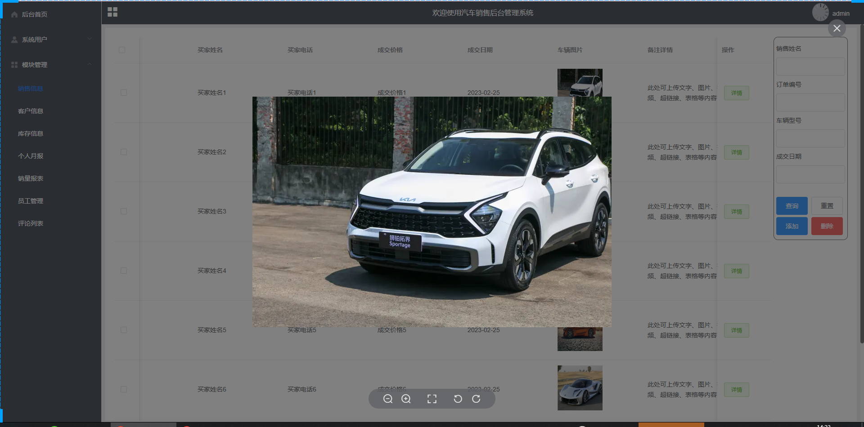
Task: Click the grid menu icon in header
Action: [x=112, y=12]
